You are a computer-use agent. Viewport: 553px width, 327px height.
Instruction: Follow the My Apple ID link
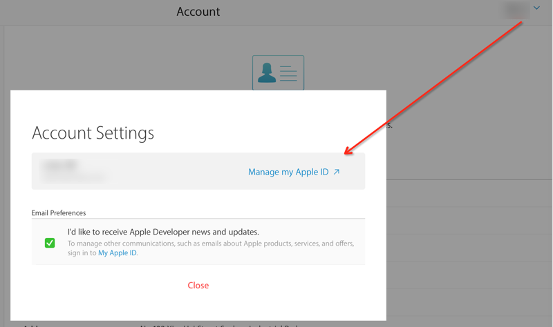click(118, 252)
